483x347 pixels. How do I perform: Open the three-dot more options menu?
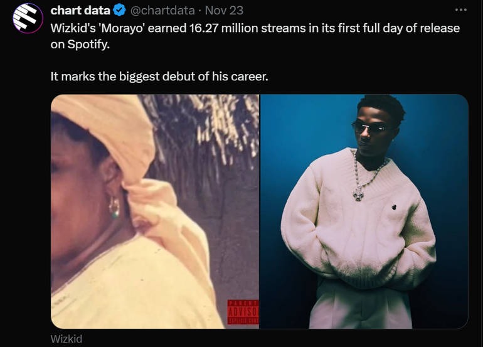(461, 10)
